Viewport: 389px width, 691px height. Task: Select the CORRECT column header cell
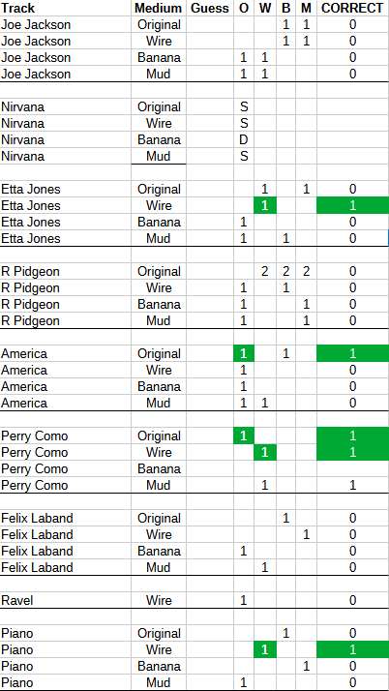(x=352, y=9)
